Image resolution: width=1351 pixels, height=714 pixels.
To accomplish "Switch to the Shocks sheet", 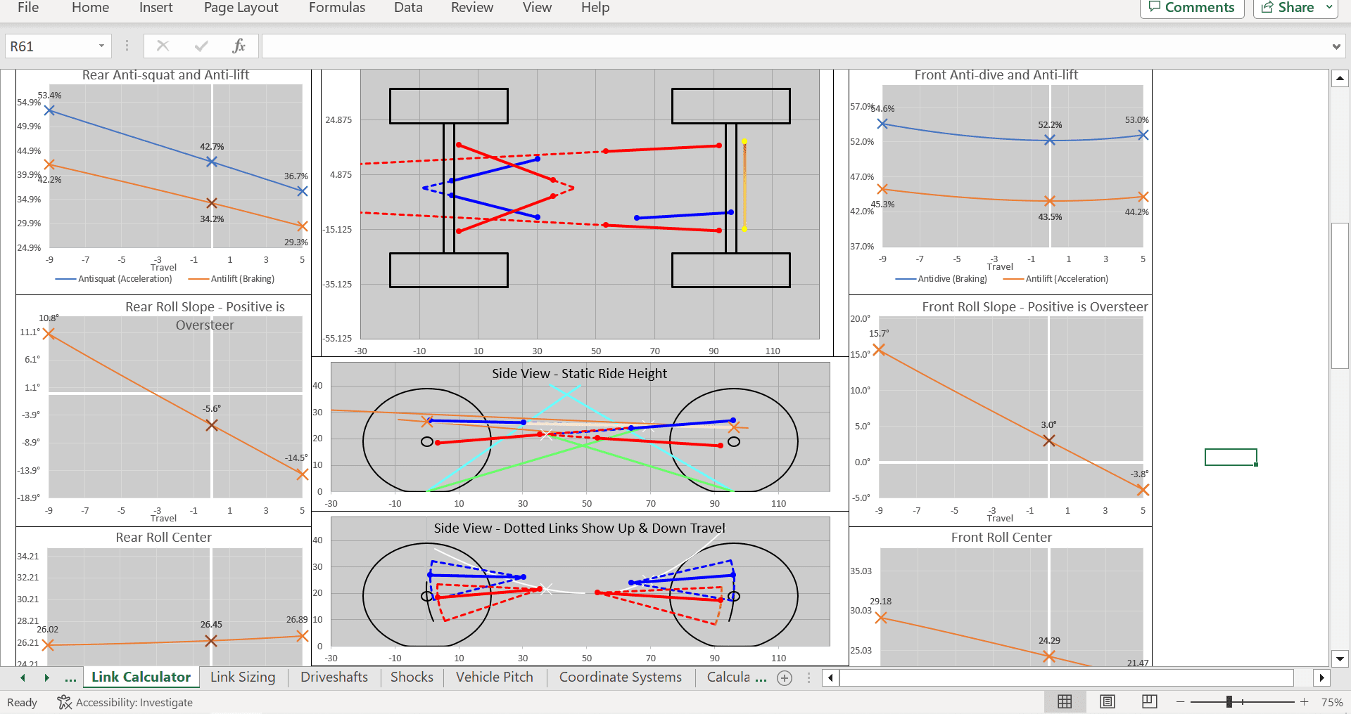I will coord(412,677).
